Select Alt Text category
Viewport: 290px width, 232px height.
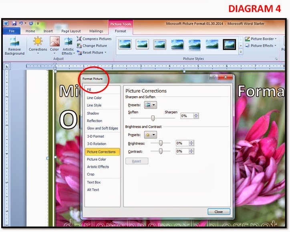102,190
